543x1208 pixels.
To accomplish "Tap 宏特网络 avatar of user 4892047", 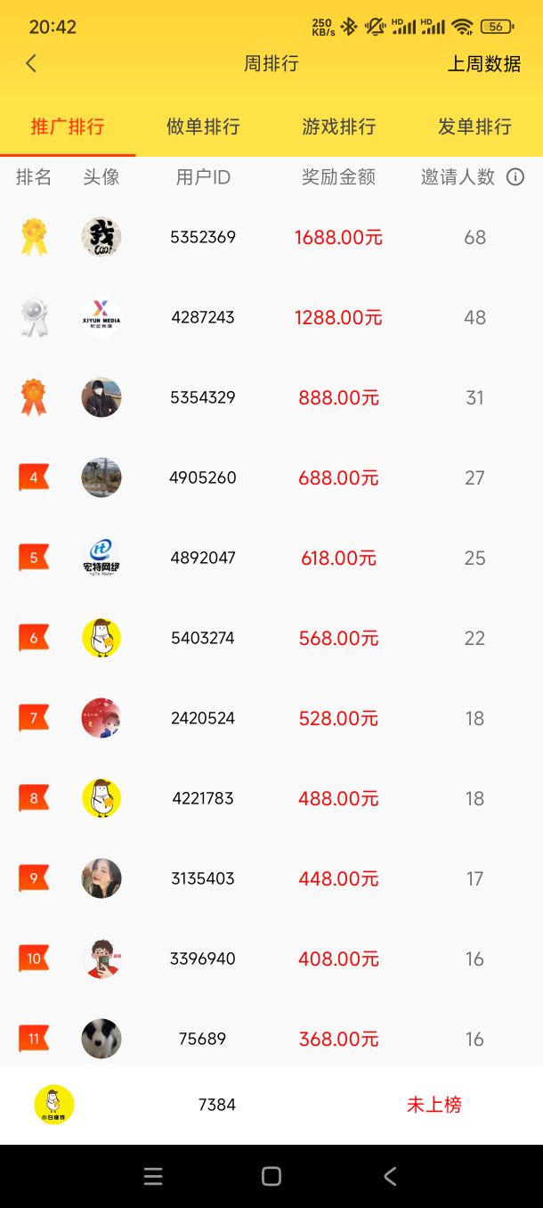I will pyautogui.click(x=101, y=558).
